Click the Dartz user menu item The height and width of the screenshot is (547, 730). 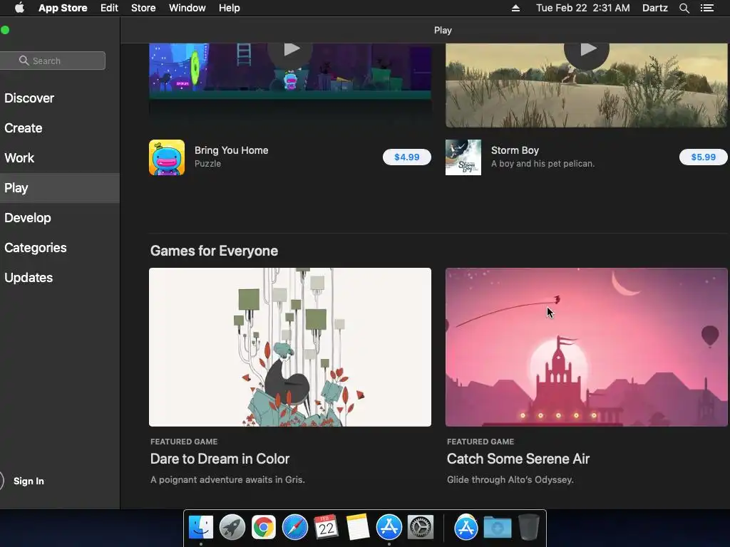click(x=655, y=8)
